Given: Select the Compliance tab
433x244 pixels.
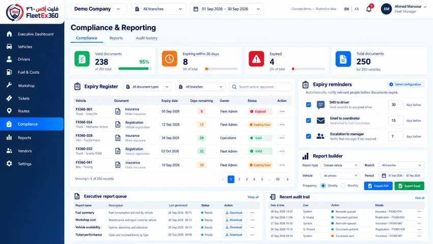Looking at the screenshot, I should point(87,38).
